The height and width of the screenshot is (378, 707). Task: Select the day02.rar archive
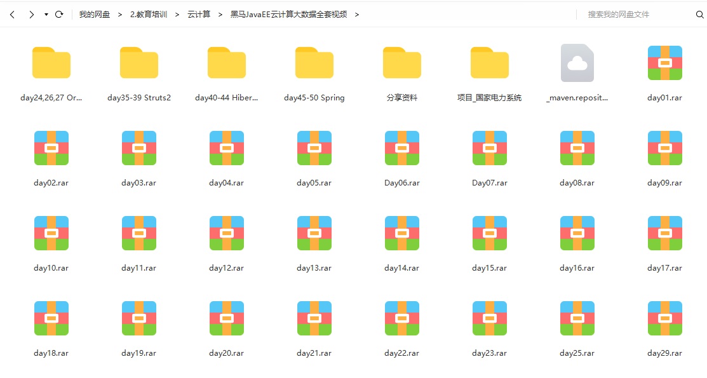tap(51, 148)
